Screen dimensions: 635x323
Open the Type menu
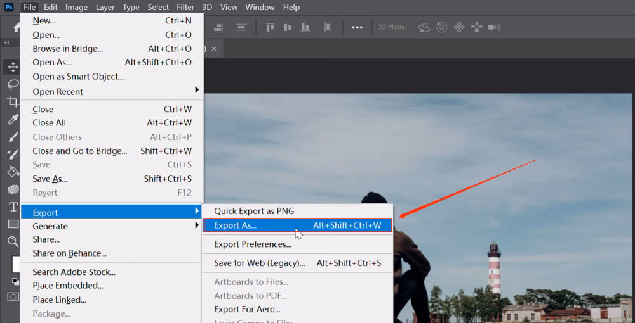131,7
